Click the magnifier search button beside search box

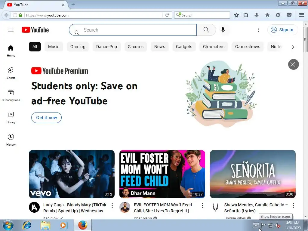click(206, 30)
